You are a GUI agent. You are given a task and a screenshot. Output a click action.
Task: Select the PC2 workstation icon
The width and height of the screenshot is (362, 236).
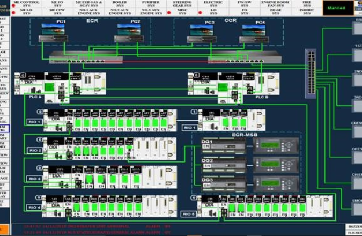coord(128,32)
